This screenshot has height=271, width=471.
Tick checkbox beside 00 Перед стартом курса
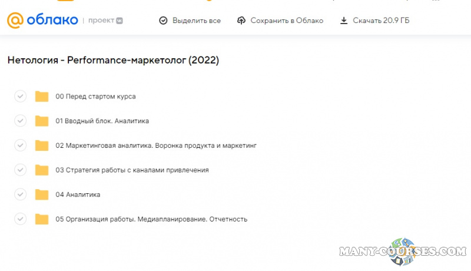coord(20,97)
